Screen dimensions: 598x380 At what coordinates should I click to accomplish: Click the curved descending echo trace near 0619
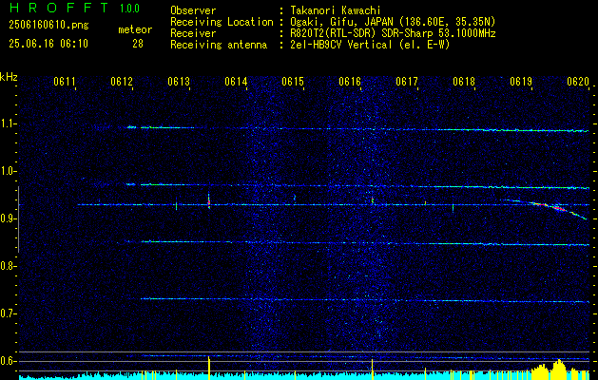coord(546,208)
